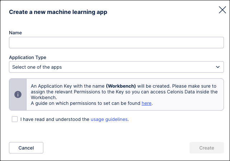The height and width of the screenshot is (161, 230).
Task: Click the info icon in the notice
Action: [18, 94]
